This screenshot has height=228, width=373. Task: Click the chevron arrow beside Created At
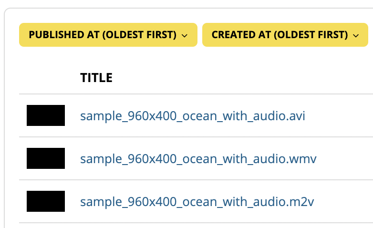356,36
